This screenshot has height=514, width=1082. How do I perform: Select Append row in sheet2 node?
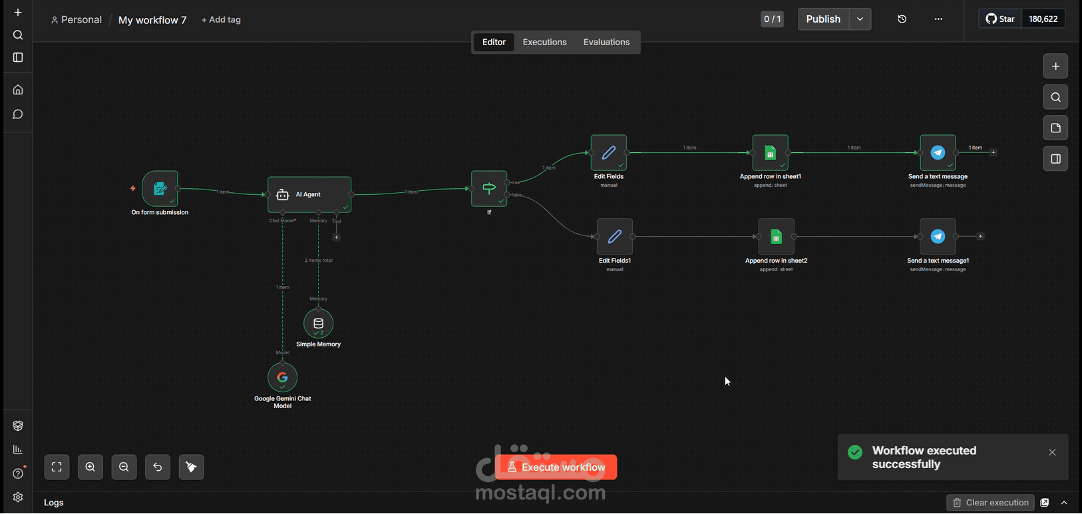(x=777, y=237)
